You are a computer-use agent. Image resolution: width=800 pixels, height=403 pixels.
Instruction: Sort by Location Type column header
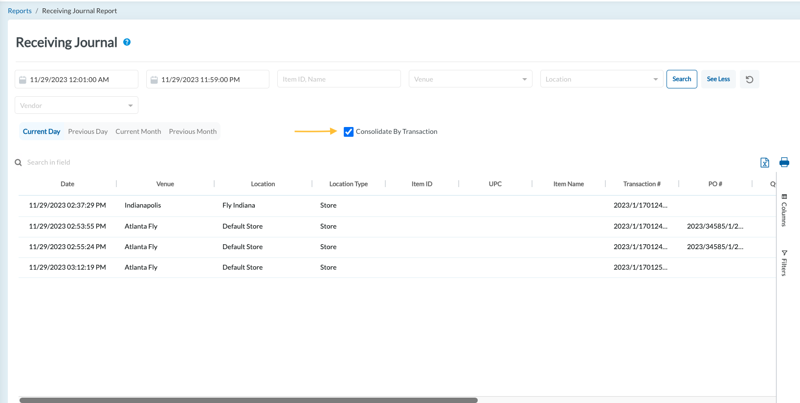pyautogui.click(x=349, y=184)
